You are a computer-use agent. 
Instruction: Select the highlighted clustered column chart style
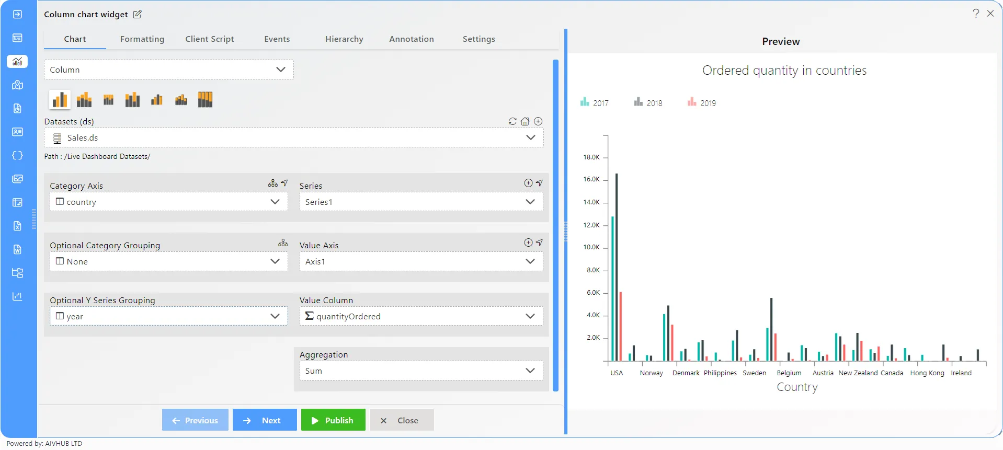60,99
